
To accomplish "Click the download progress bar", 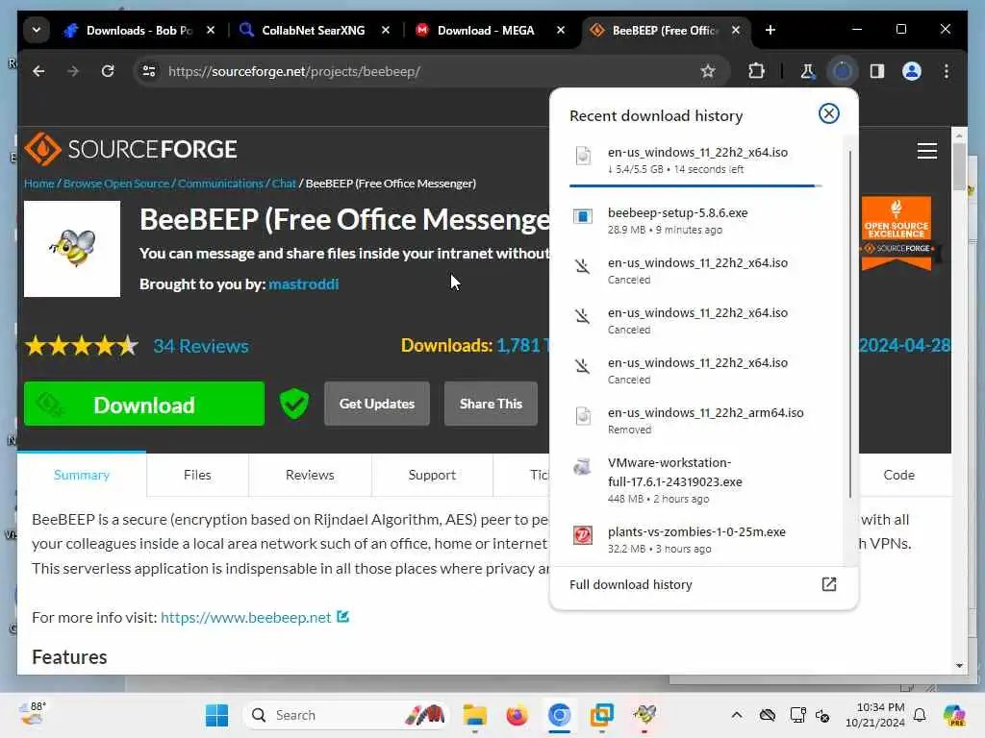I will (x=695, y=185).
